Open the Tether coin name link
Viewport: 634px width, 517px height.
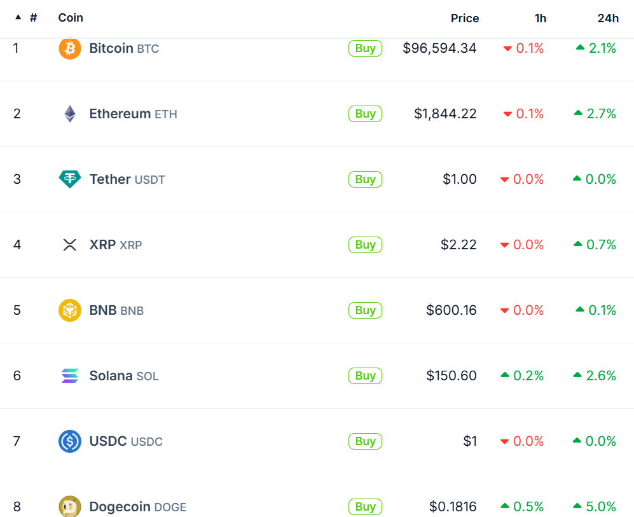[110, 179]
